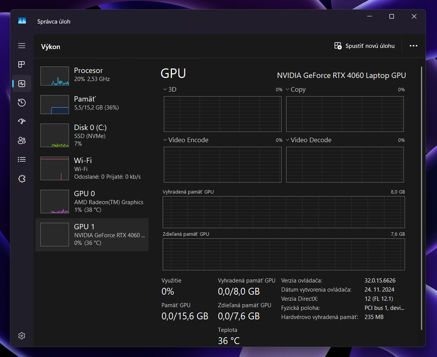
Task: Click the 'Spustiť novú úlohu' button
Action: coord(364,46)
